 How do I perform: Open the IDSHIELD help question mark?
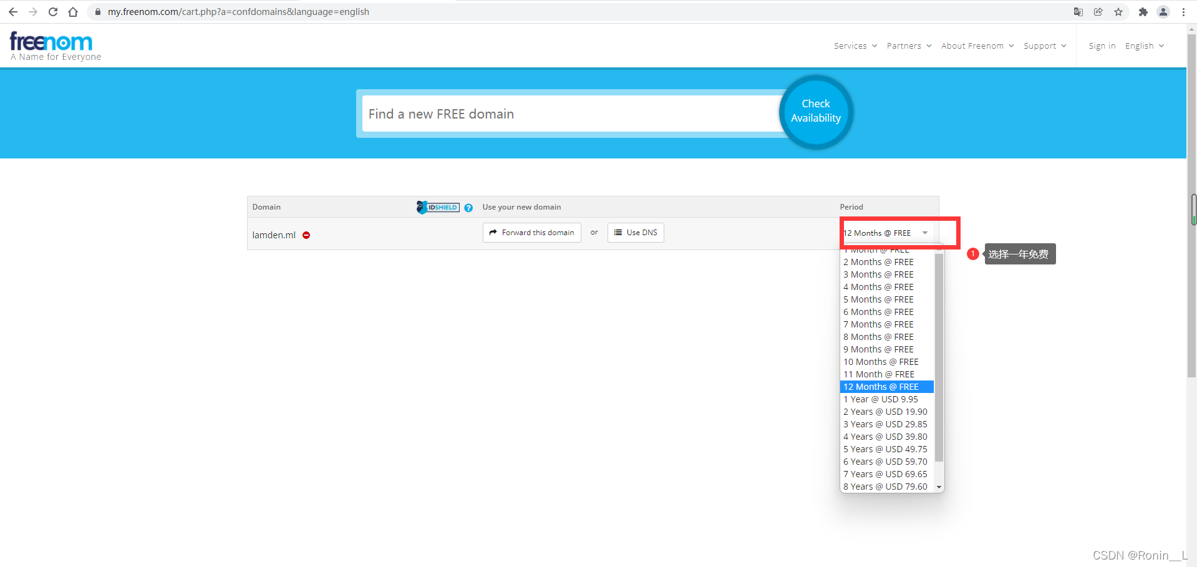(468, 208)
